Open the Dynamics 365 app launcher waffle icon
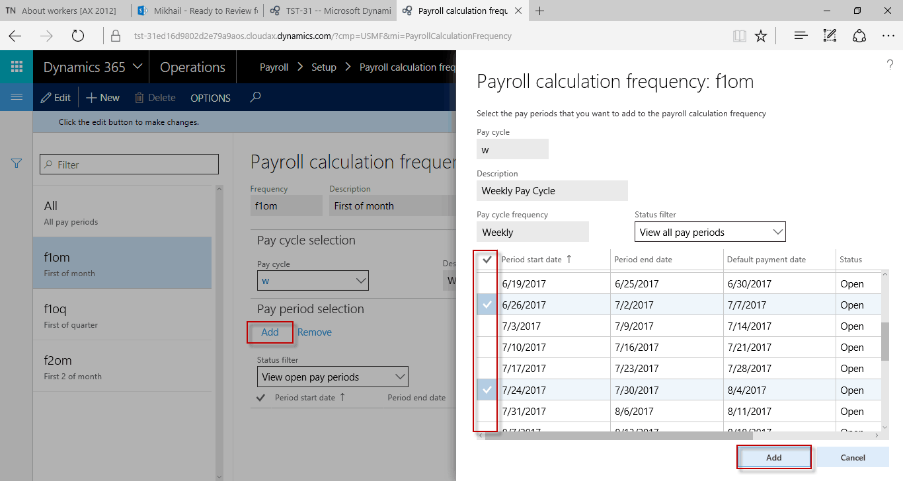This screenshot has height=481, width=903. point(17,67)
